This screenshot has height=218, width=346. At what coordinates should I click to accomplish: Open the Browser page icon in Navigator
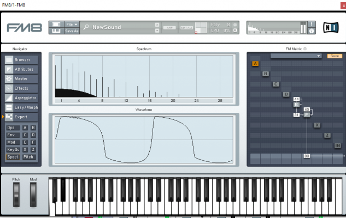pos(9,59)
